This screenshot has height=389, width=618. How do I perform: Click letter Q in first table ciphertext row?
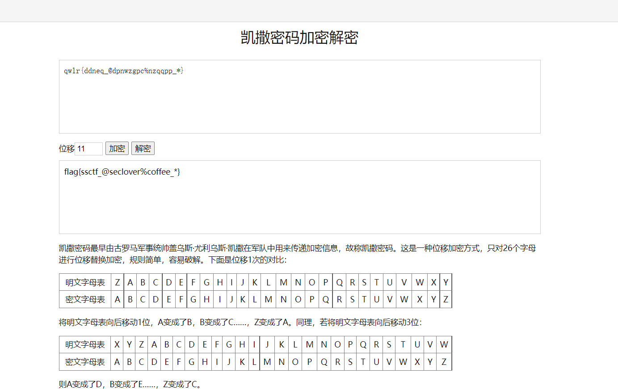click(325, 299)
